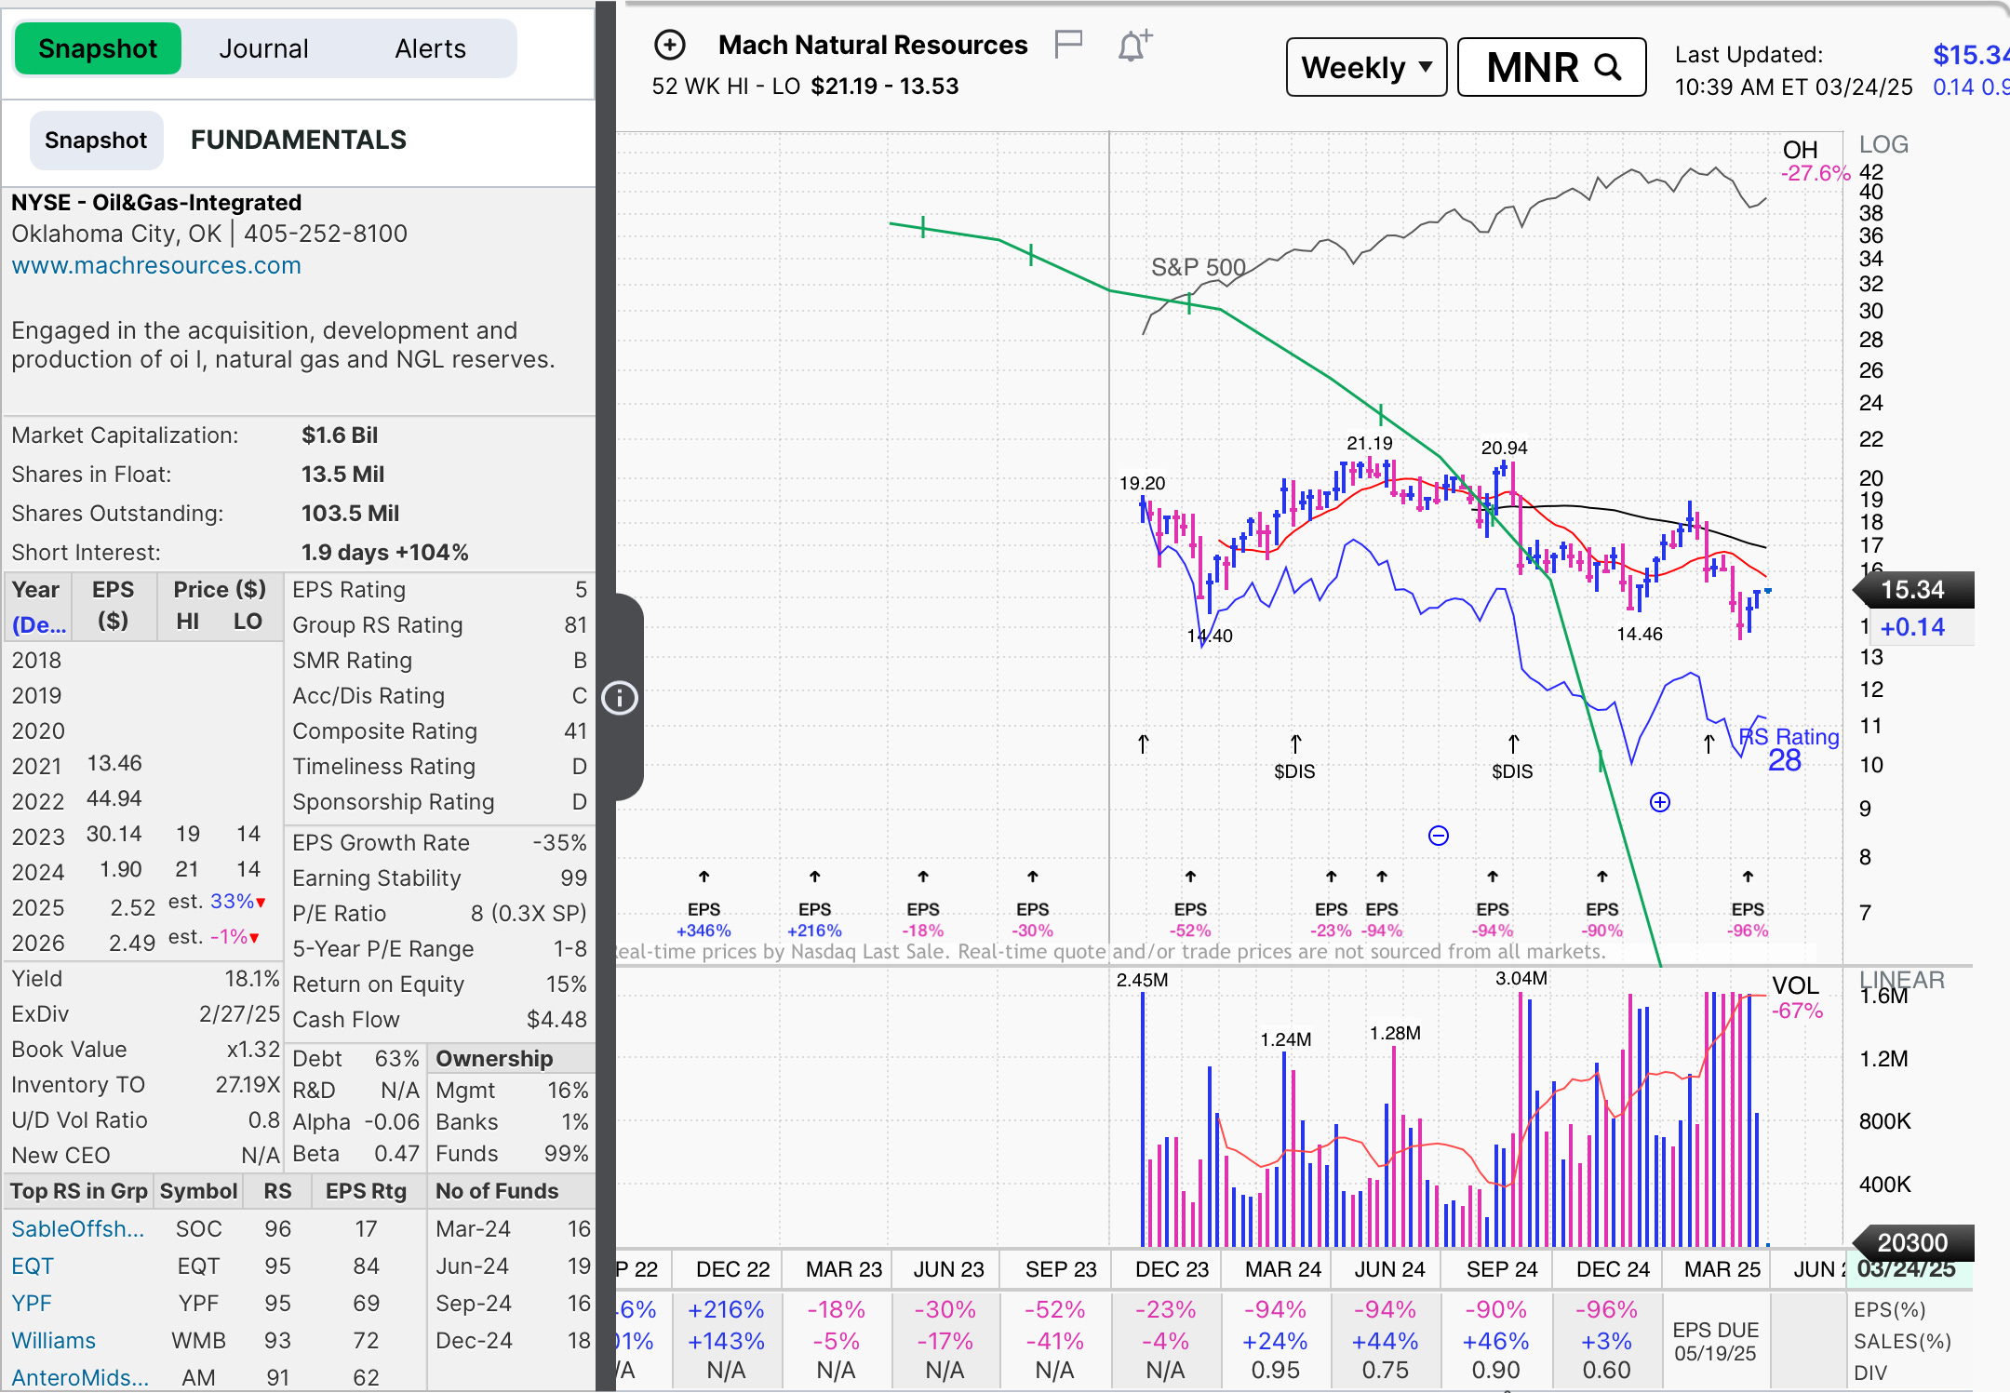Screen dimensions: 2010x1393
Task: Open www.machresources.com link
Action: [x=156, y=265]
